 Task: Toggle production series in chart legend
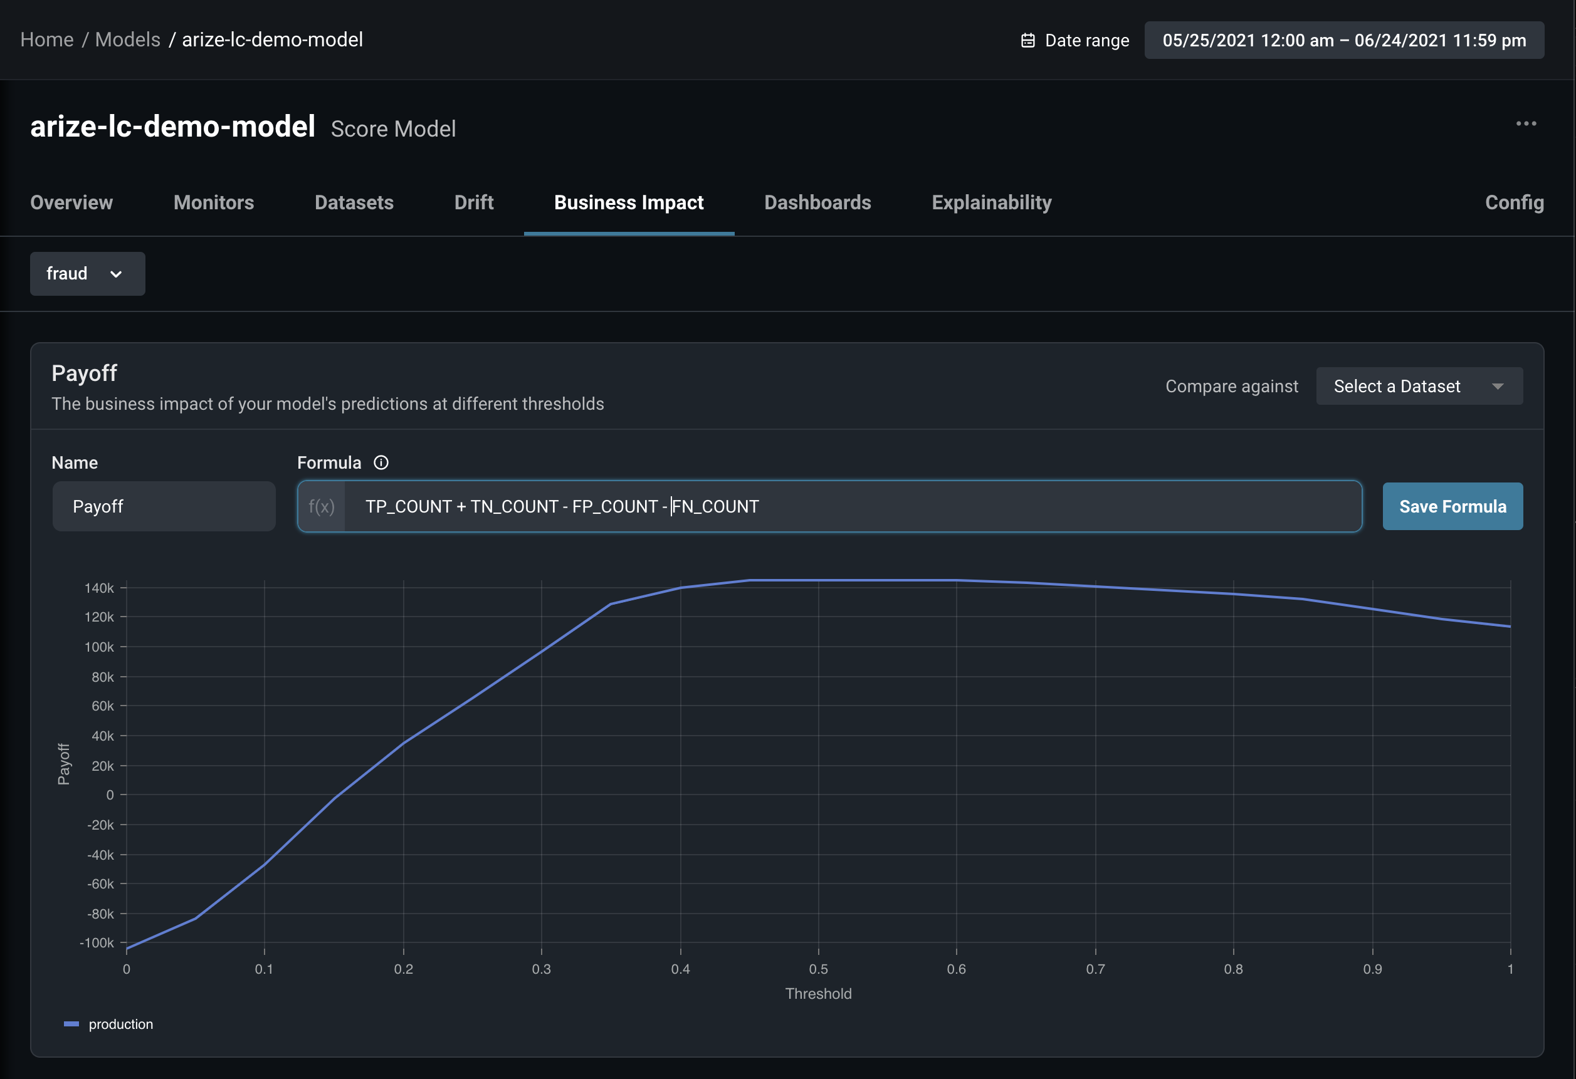click(x=108, y=1024)
